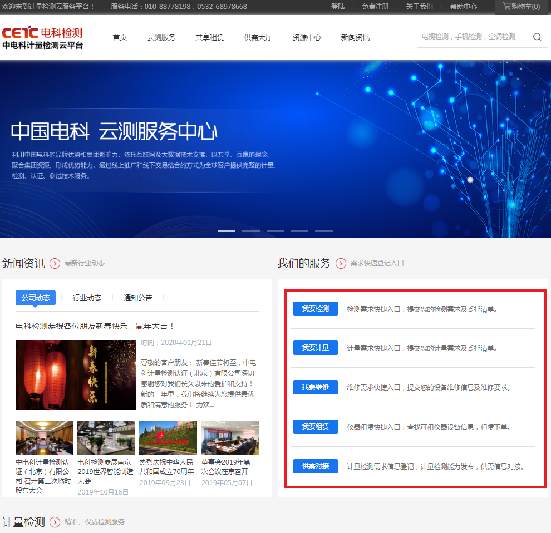
Task: Select the 通知公告 tab
Action: [x=138, y=298]
